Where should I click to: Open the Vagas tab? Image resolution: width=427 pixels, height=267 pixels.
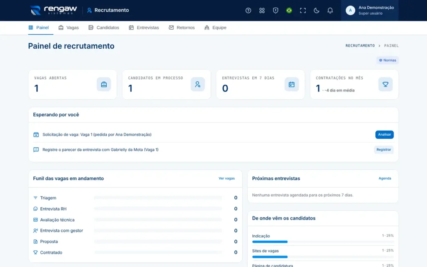pos(69,28)
